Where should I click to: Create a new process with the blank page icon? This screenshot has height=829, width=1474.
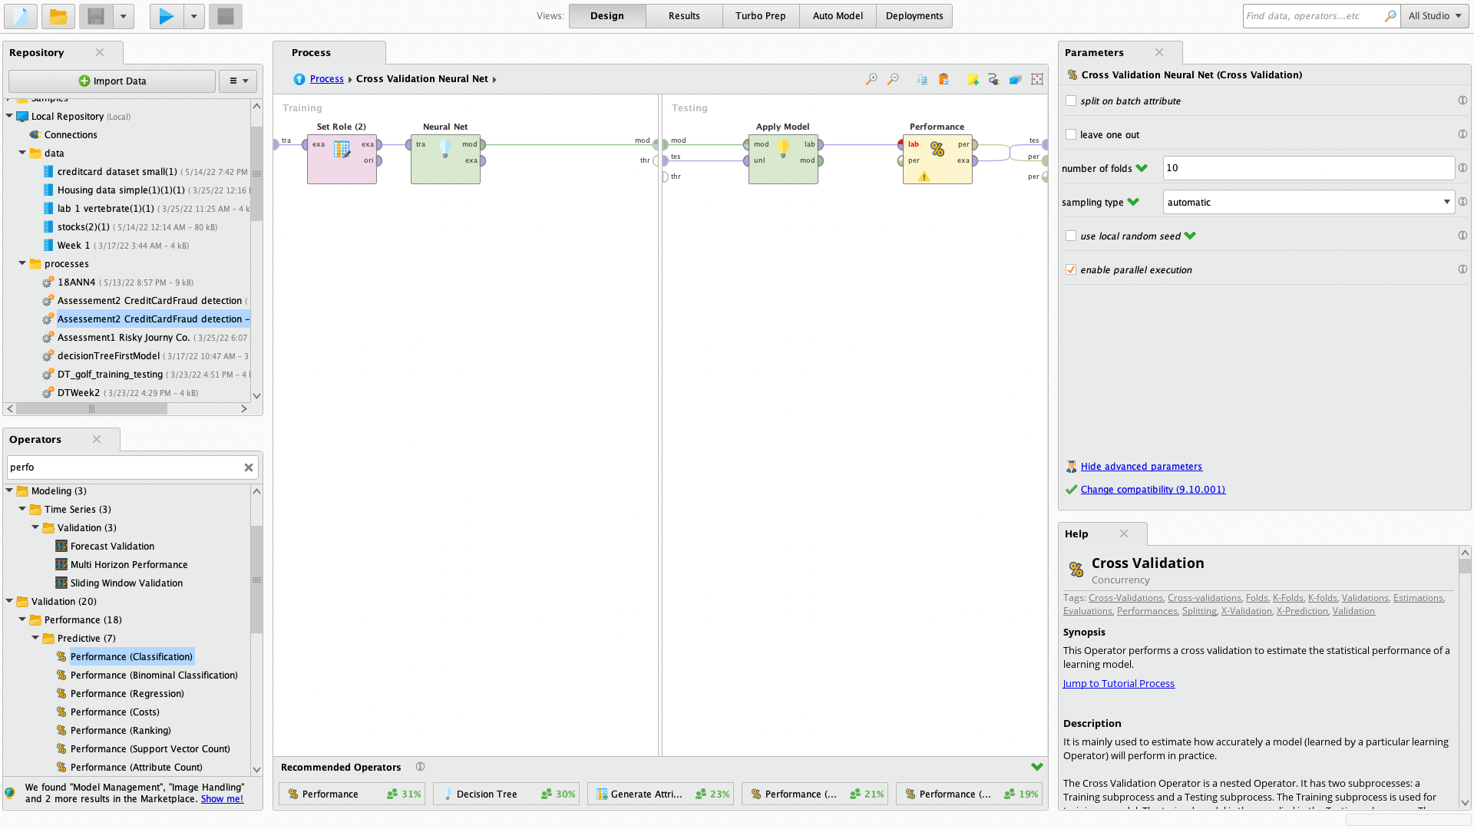click(21, 16)
